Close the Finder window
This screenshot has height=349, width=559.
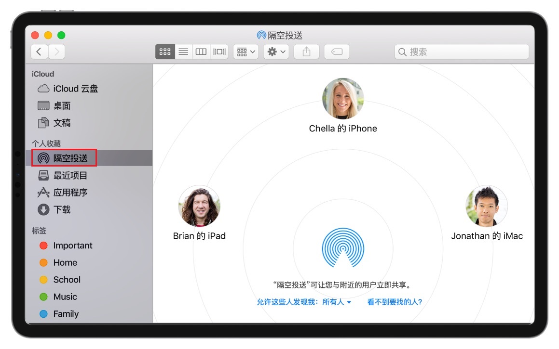coord(35,35)
